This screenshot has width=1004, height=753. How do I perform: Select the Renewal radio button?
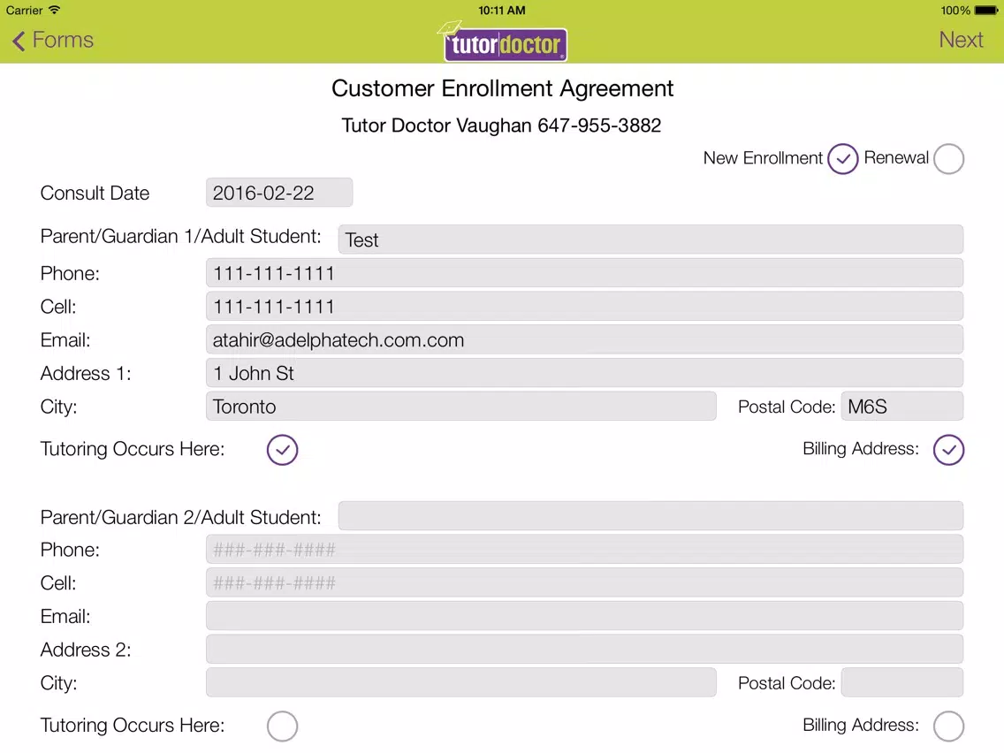pyautogui.click(x=948, y=159)
